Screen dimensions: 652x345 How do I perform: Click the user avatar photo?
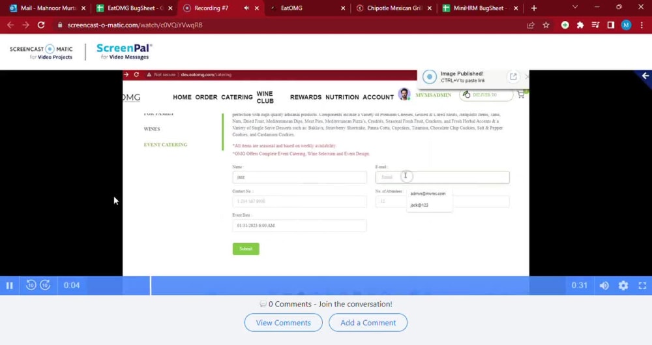click(404, 94)
